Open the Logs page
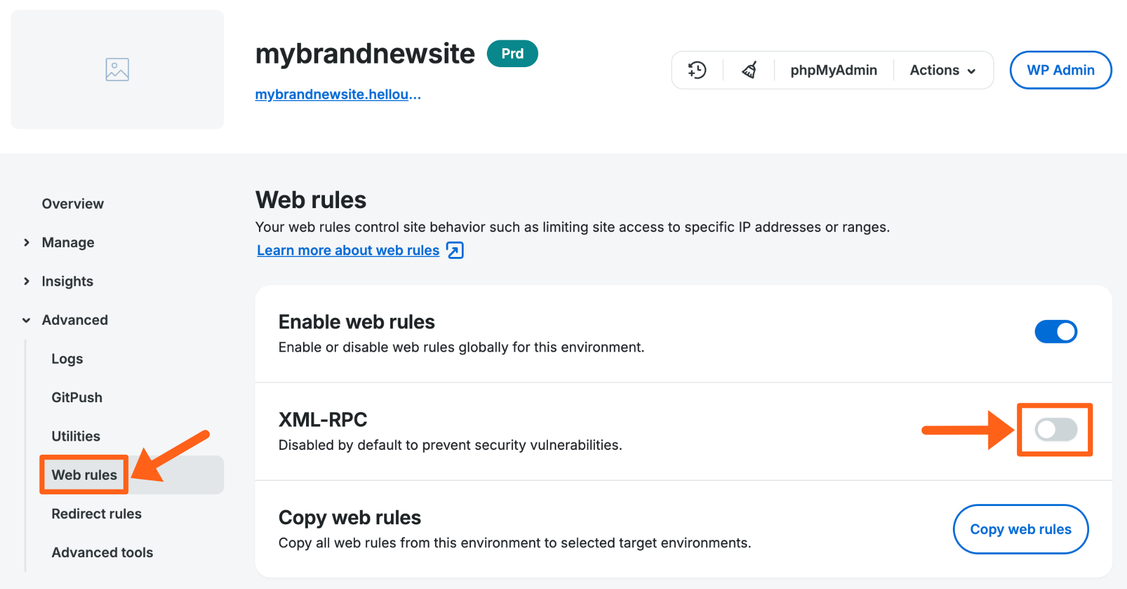1127x589 pixels. click(x=67, y=358)
